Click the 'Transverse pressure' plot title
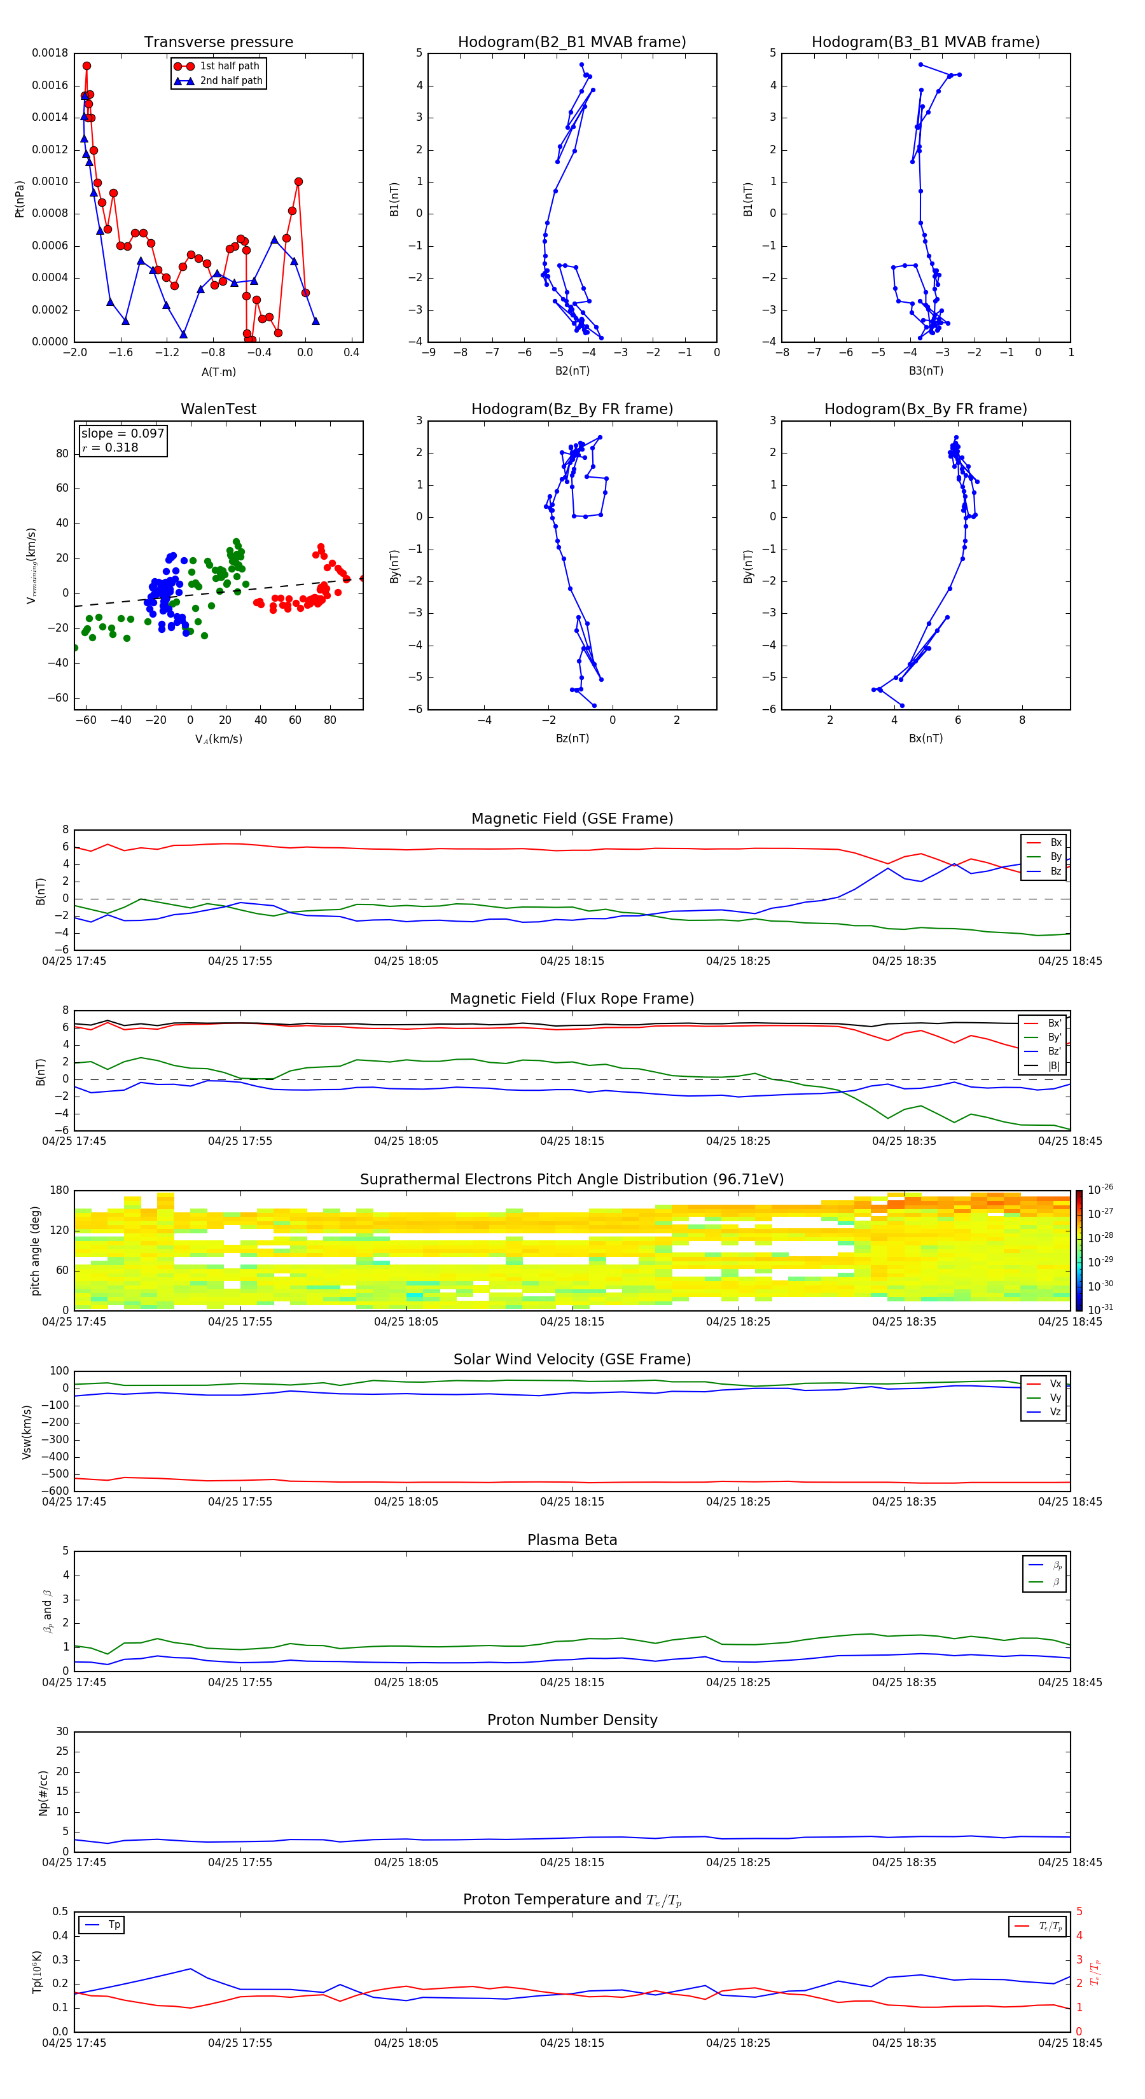 point(218,41)
